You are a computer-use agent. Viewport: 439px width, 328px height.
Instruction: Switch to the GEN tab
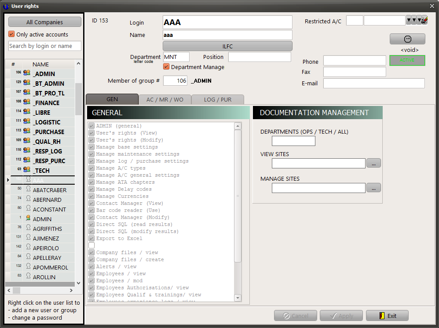pyautogui.click(x=112, y=99)
